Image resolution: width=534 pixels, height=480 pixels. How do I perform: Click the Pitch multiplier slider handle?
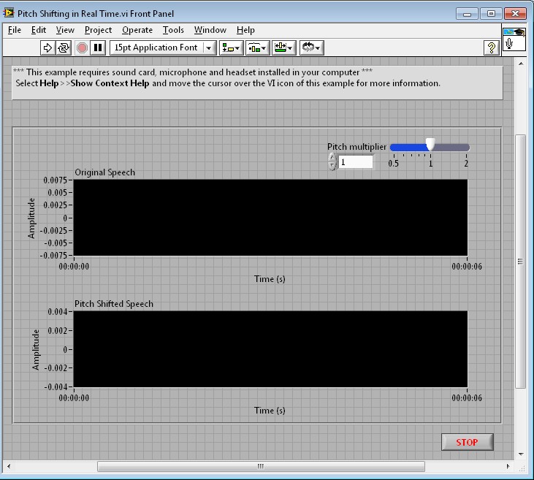430,145
